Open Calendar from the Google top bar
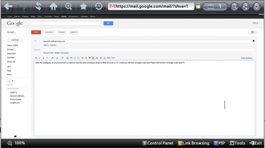265x148 pixels. click(x=84, y=16)
